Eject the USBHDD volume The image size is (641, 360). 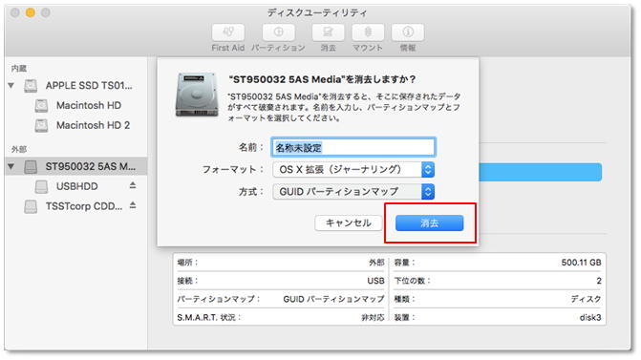click(x=133, y=185)
